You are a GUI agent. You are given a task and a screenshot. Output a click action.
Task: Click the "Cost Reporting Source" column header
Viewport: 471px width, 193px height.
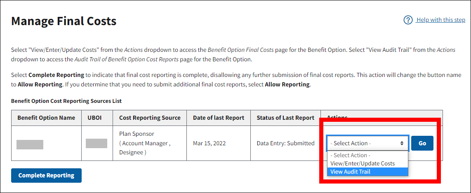(x=150, y=118)
